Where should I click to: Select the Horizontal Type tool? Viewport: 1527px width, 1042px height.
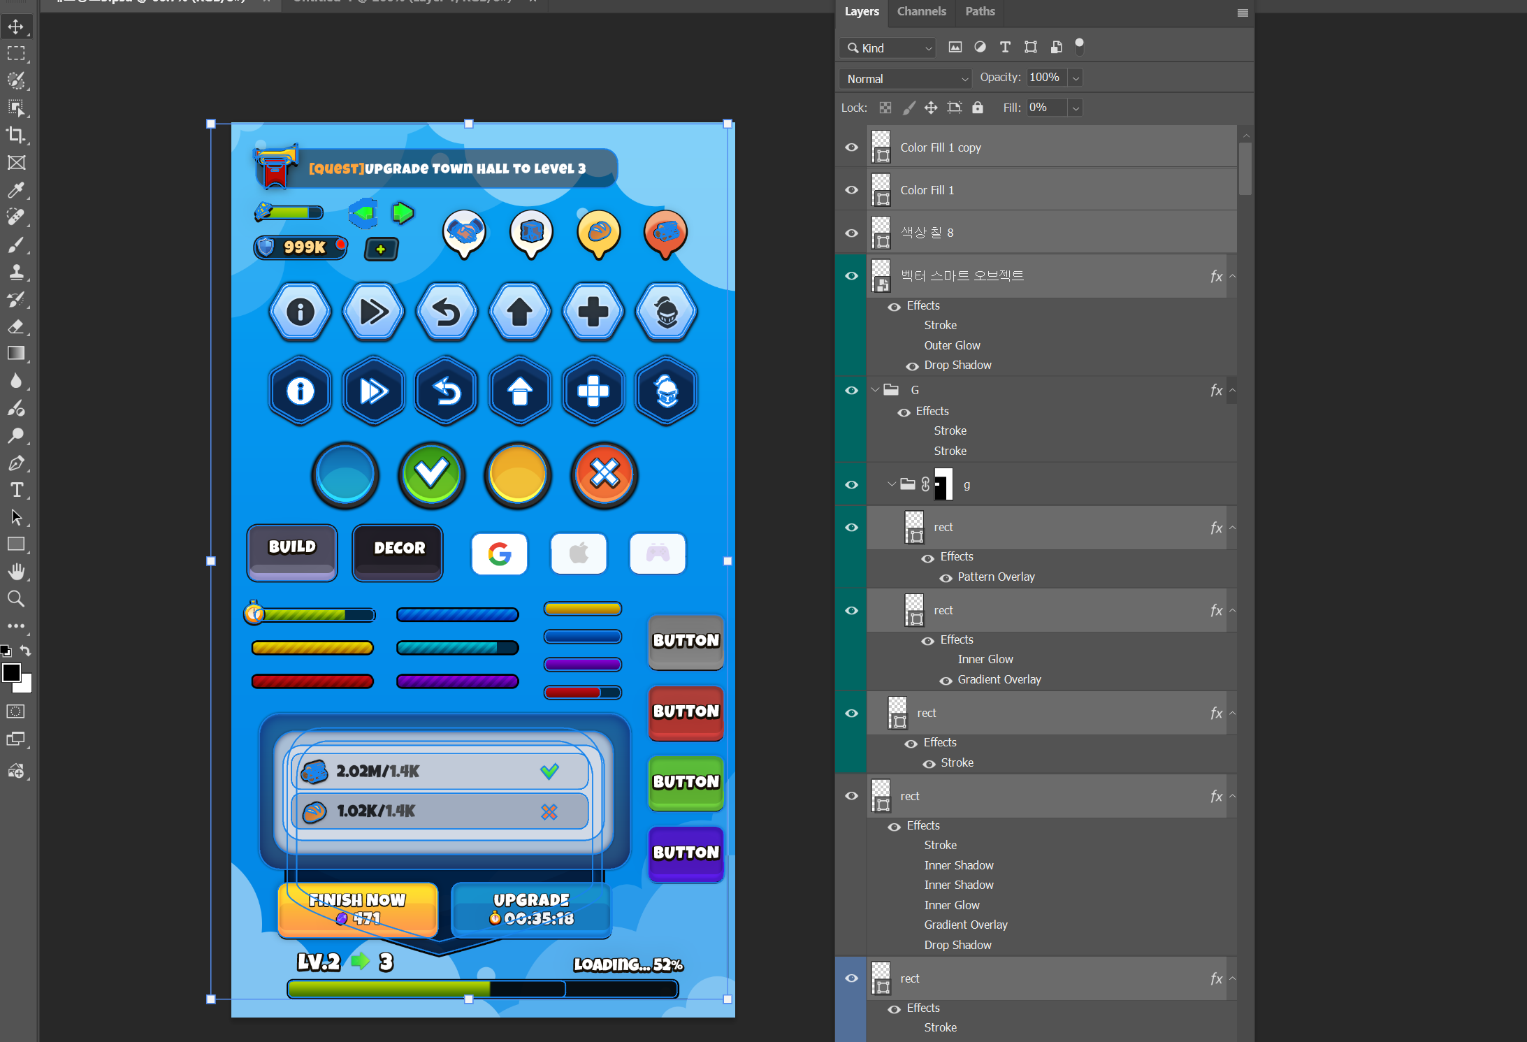tap(15, 490)
